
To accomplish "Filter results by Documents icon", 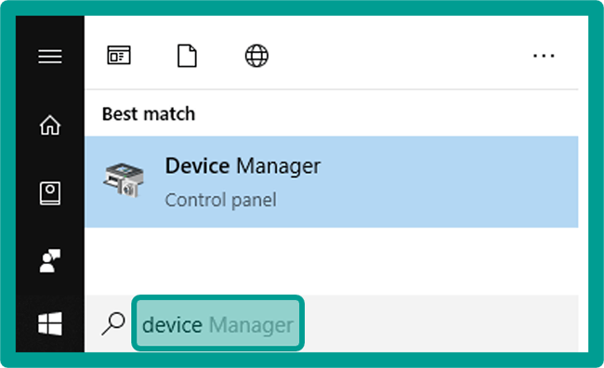I will pos(187,56).
